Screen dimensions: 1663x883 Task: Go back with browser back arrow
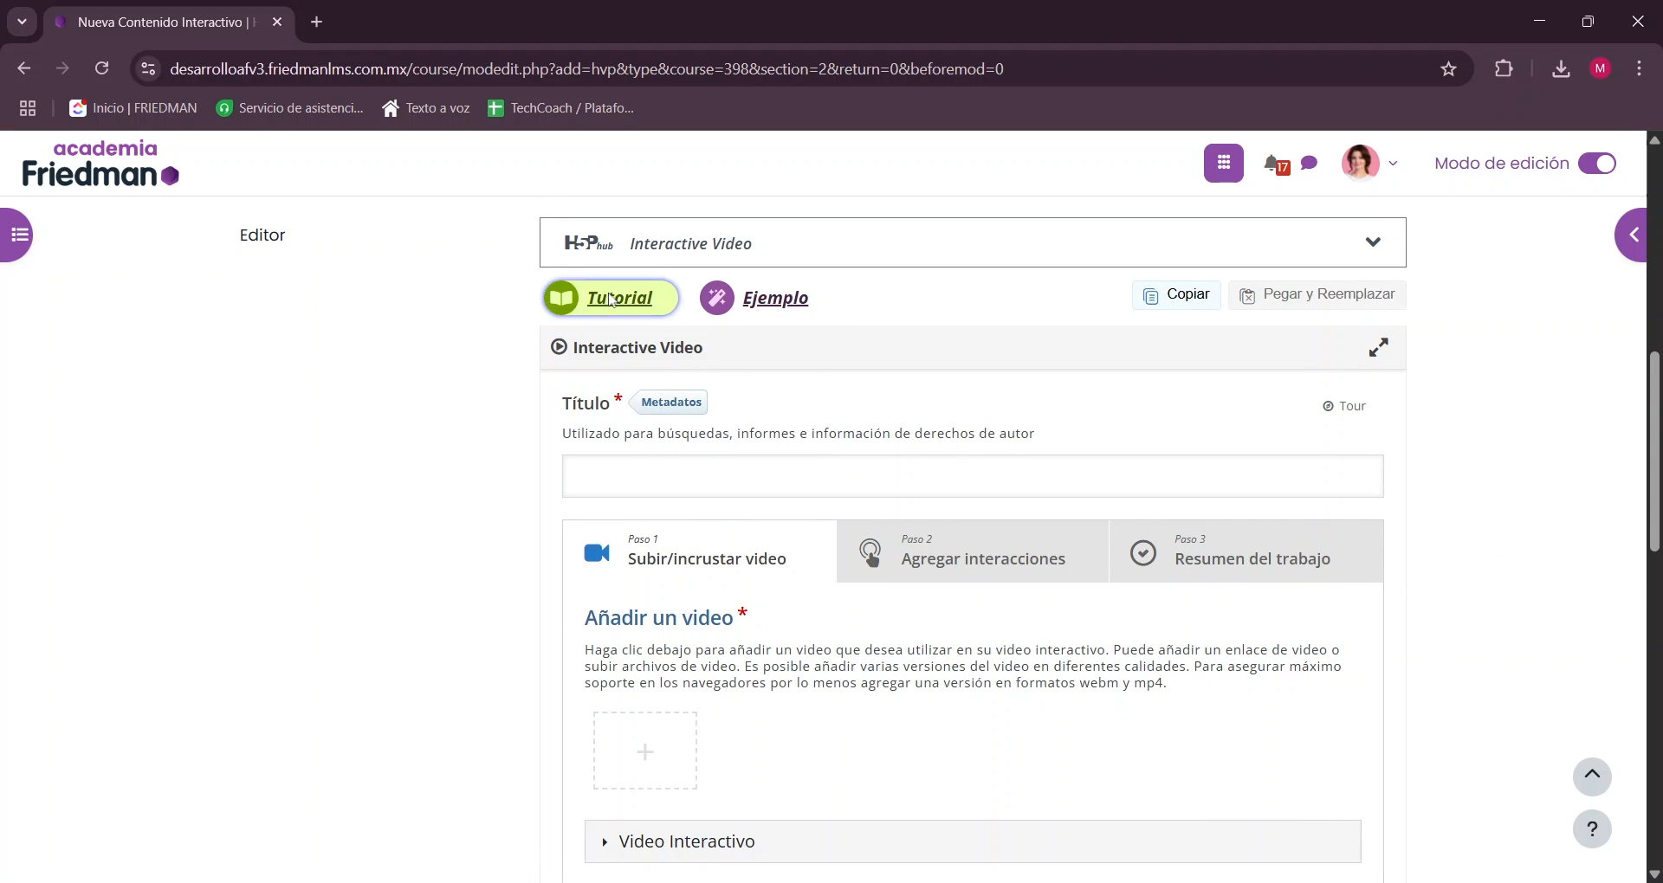(x=23, y=68)
